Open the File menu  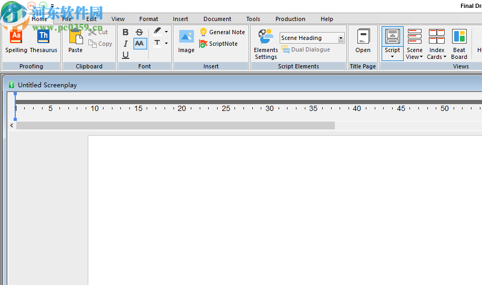pyautogui.click(x=67, y=19)
